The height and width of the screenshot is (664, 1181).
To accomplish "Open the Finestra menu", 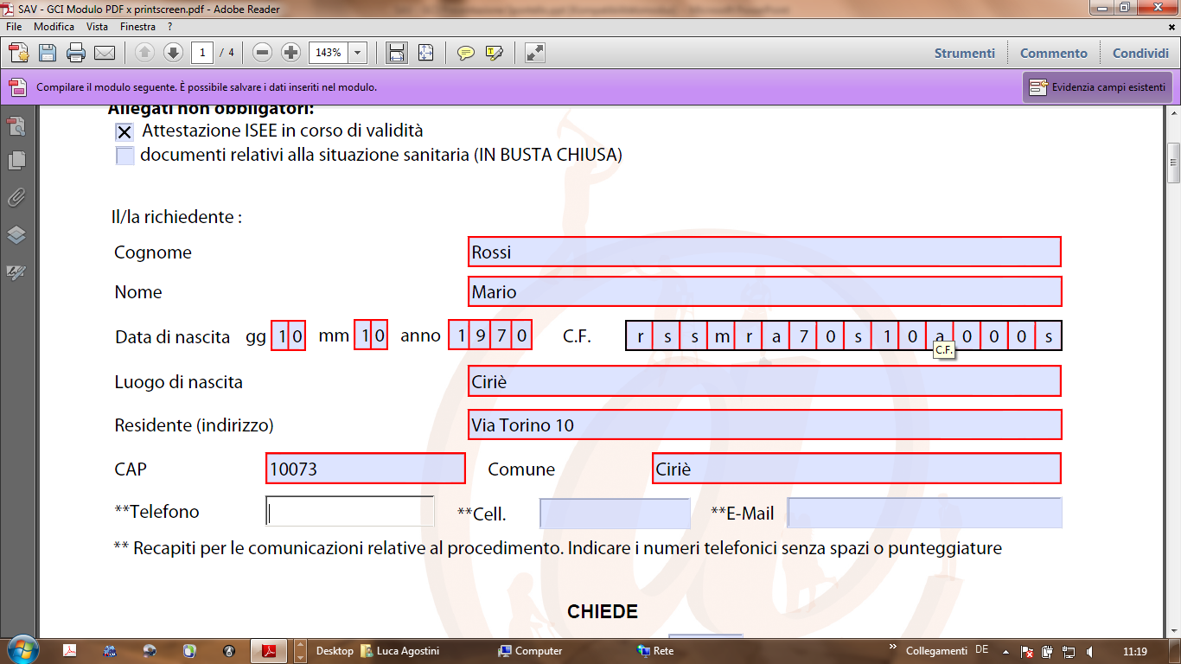I will [138, 27].
